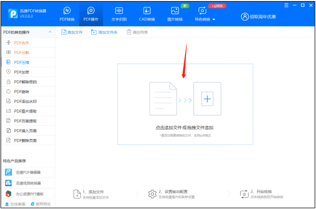The width and height of the screenshot is (316, 209).
Task: Select PDF加密 shield item
Action: coord(28,72)
